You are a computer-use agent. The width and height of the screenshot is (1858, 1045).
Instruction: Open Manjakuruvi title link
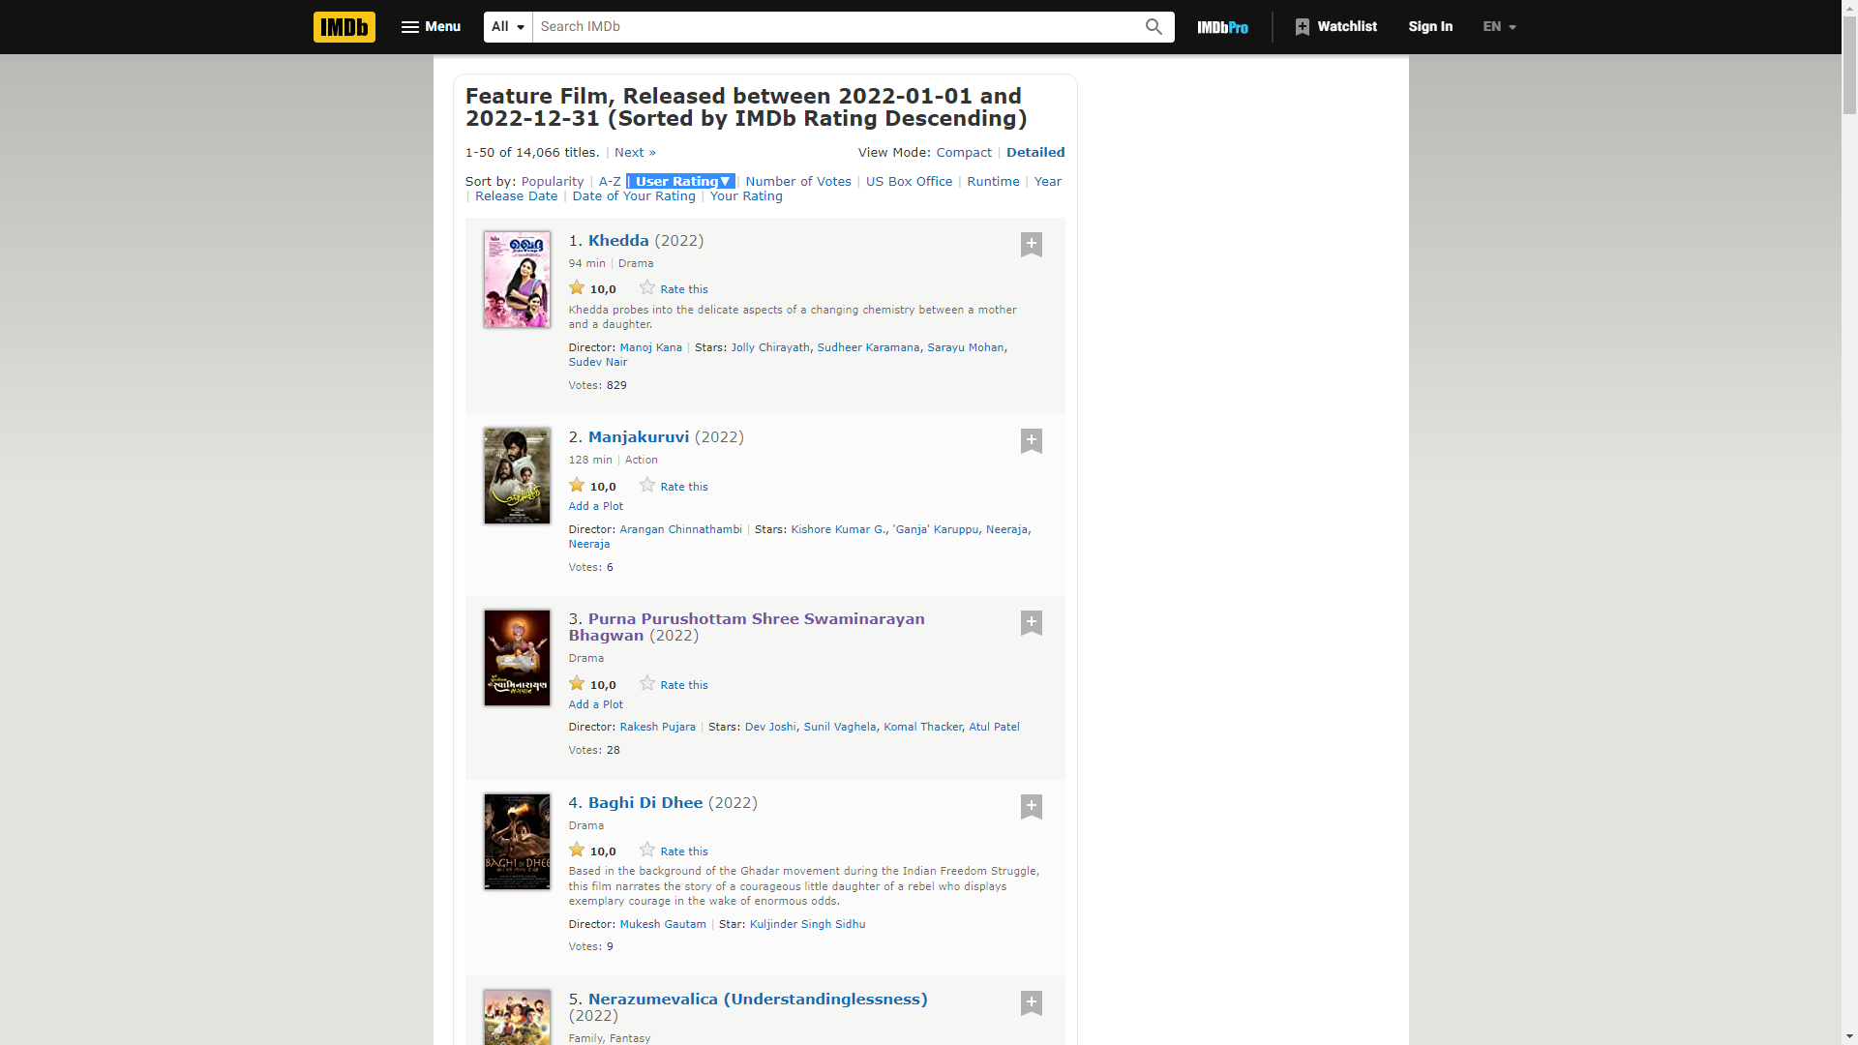point(639,436)
